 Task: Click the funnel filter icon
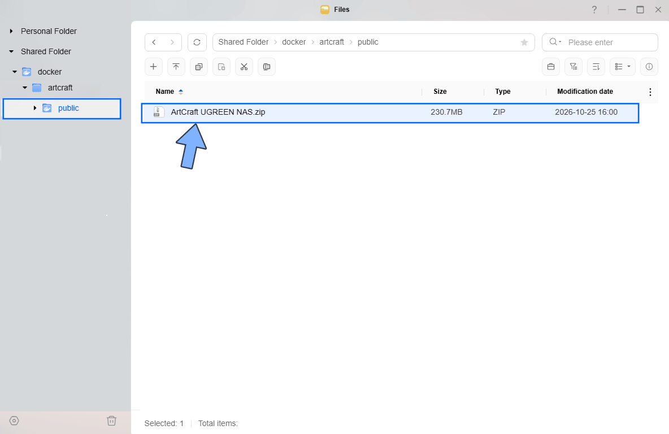(x=574, y=67)
